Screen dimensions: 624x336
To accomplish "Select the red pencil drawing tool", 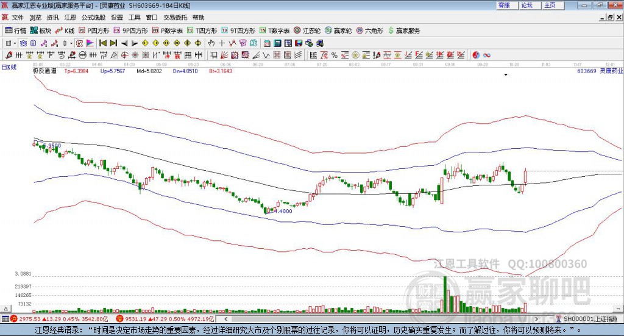I will (x=9, y=55).
